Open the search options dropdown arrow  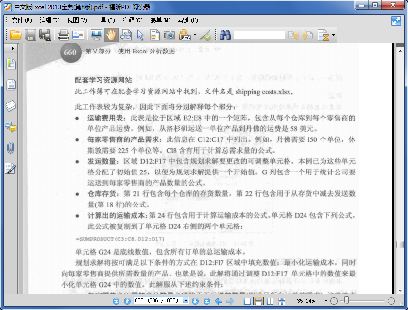click(333, 35)
